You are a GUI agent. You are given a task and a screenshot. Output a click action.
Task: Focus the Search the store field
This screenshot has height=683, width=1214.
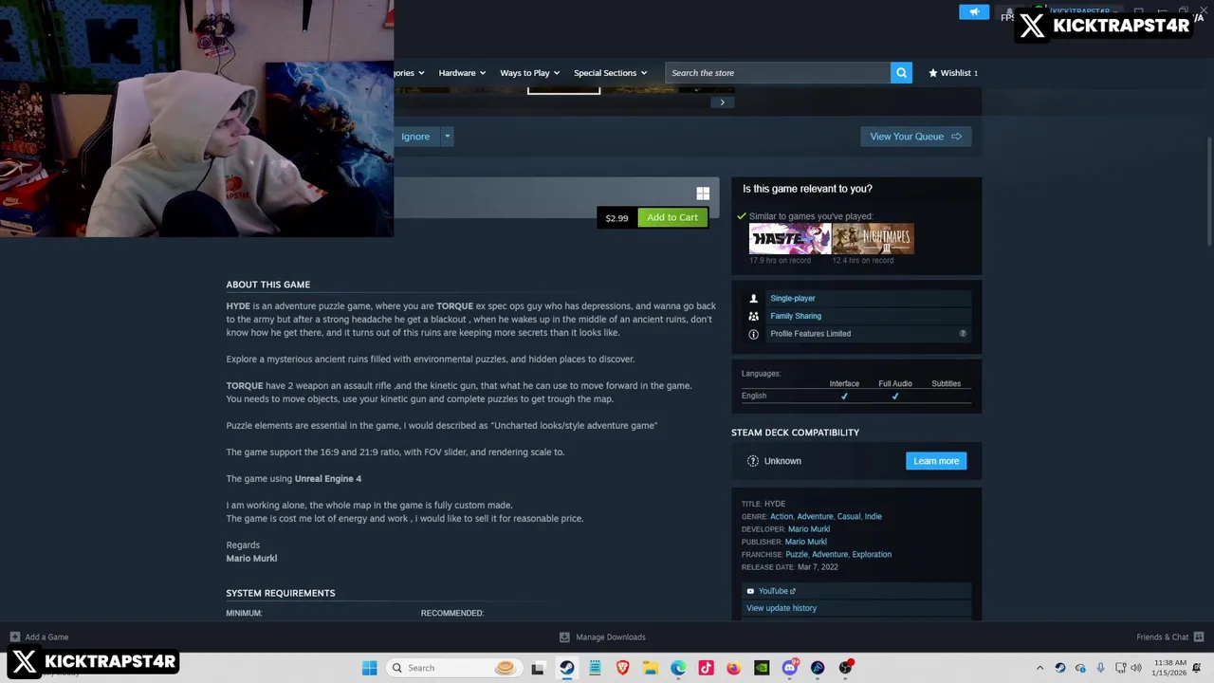click(x=778, y=73)
